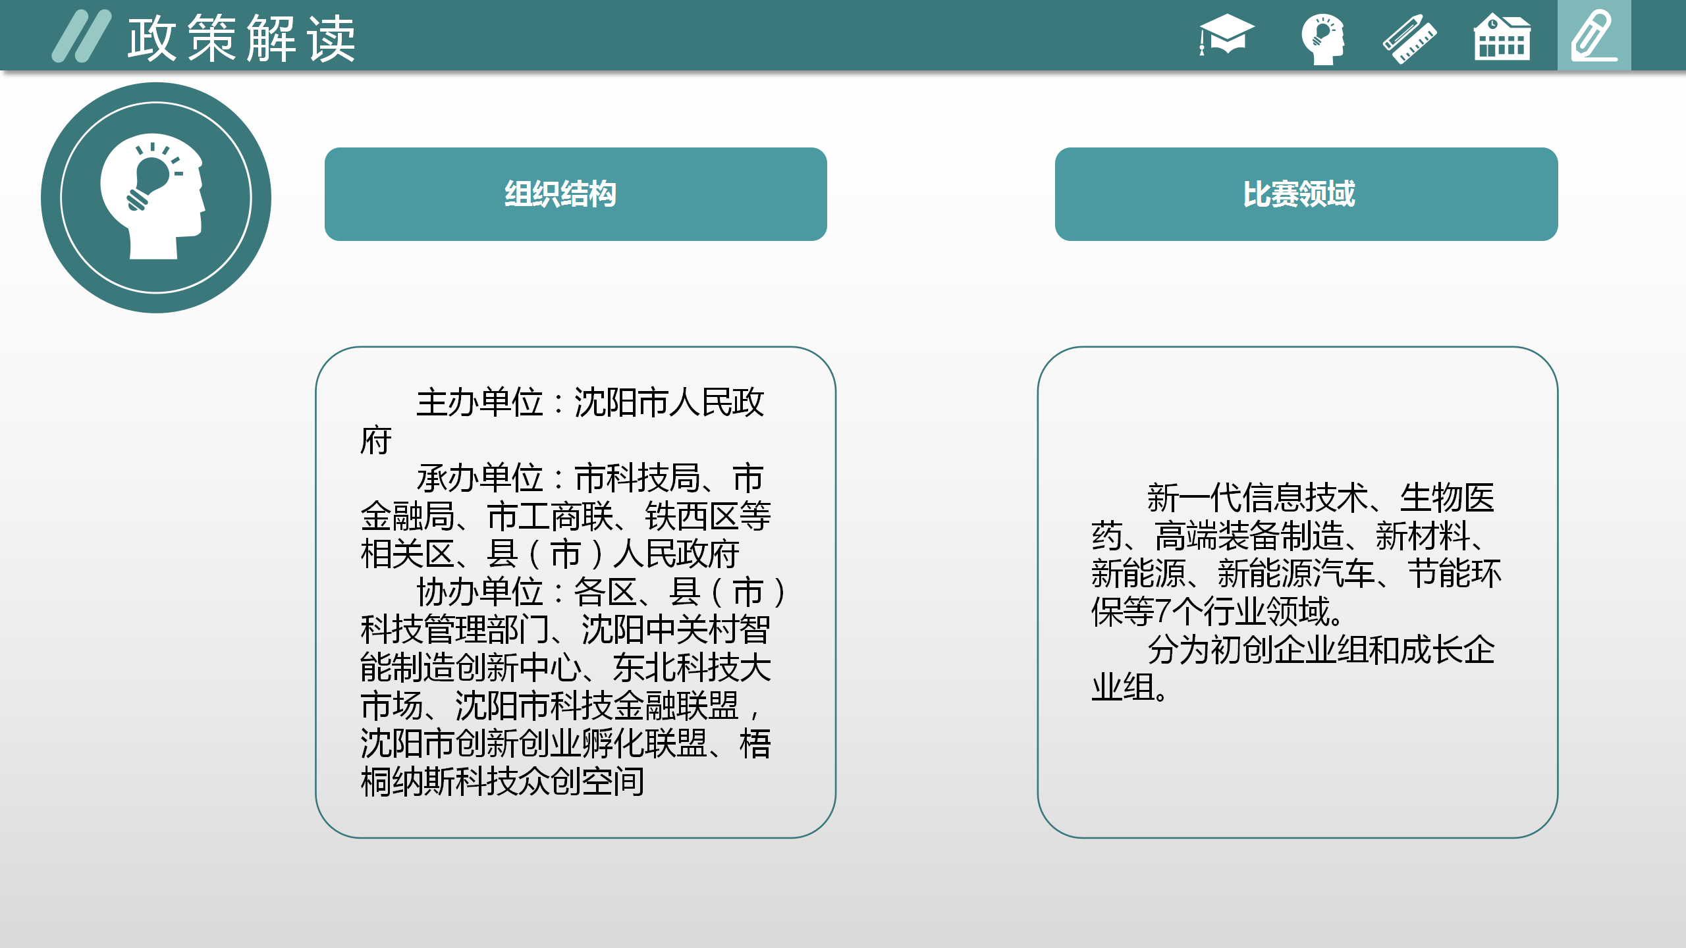Viewport: 1686px width, 948px height.
Task: Click the 分为初创企业组 sentence
Action: (1258, 650)
